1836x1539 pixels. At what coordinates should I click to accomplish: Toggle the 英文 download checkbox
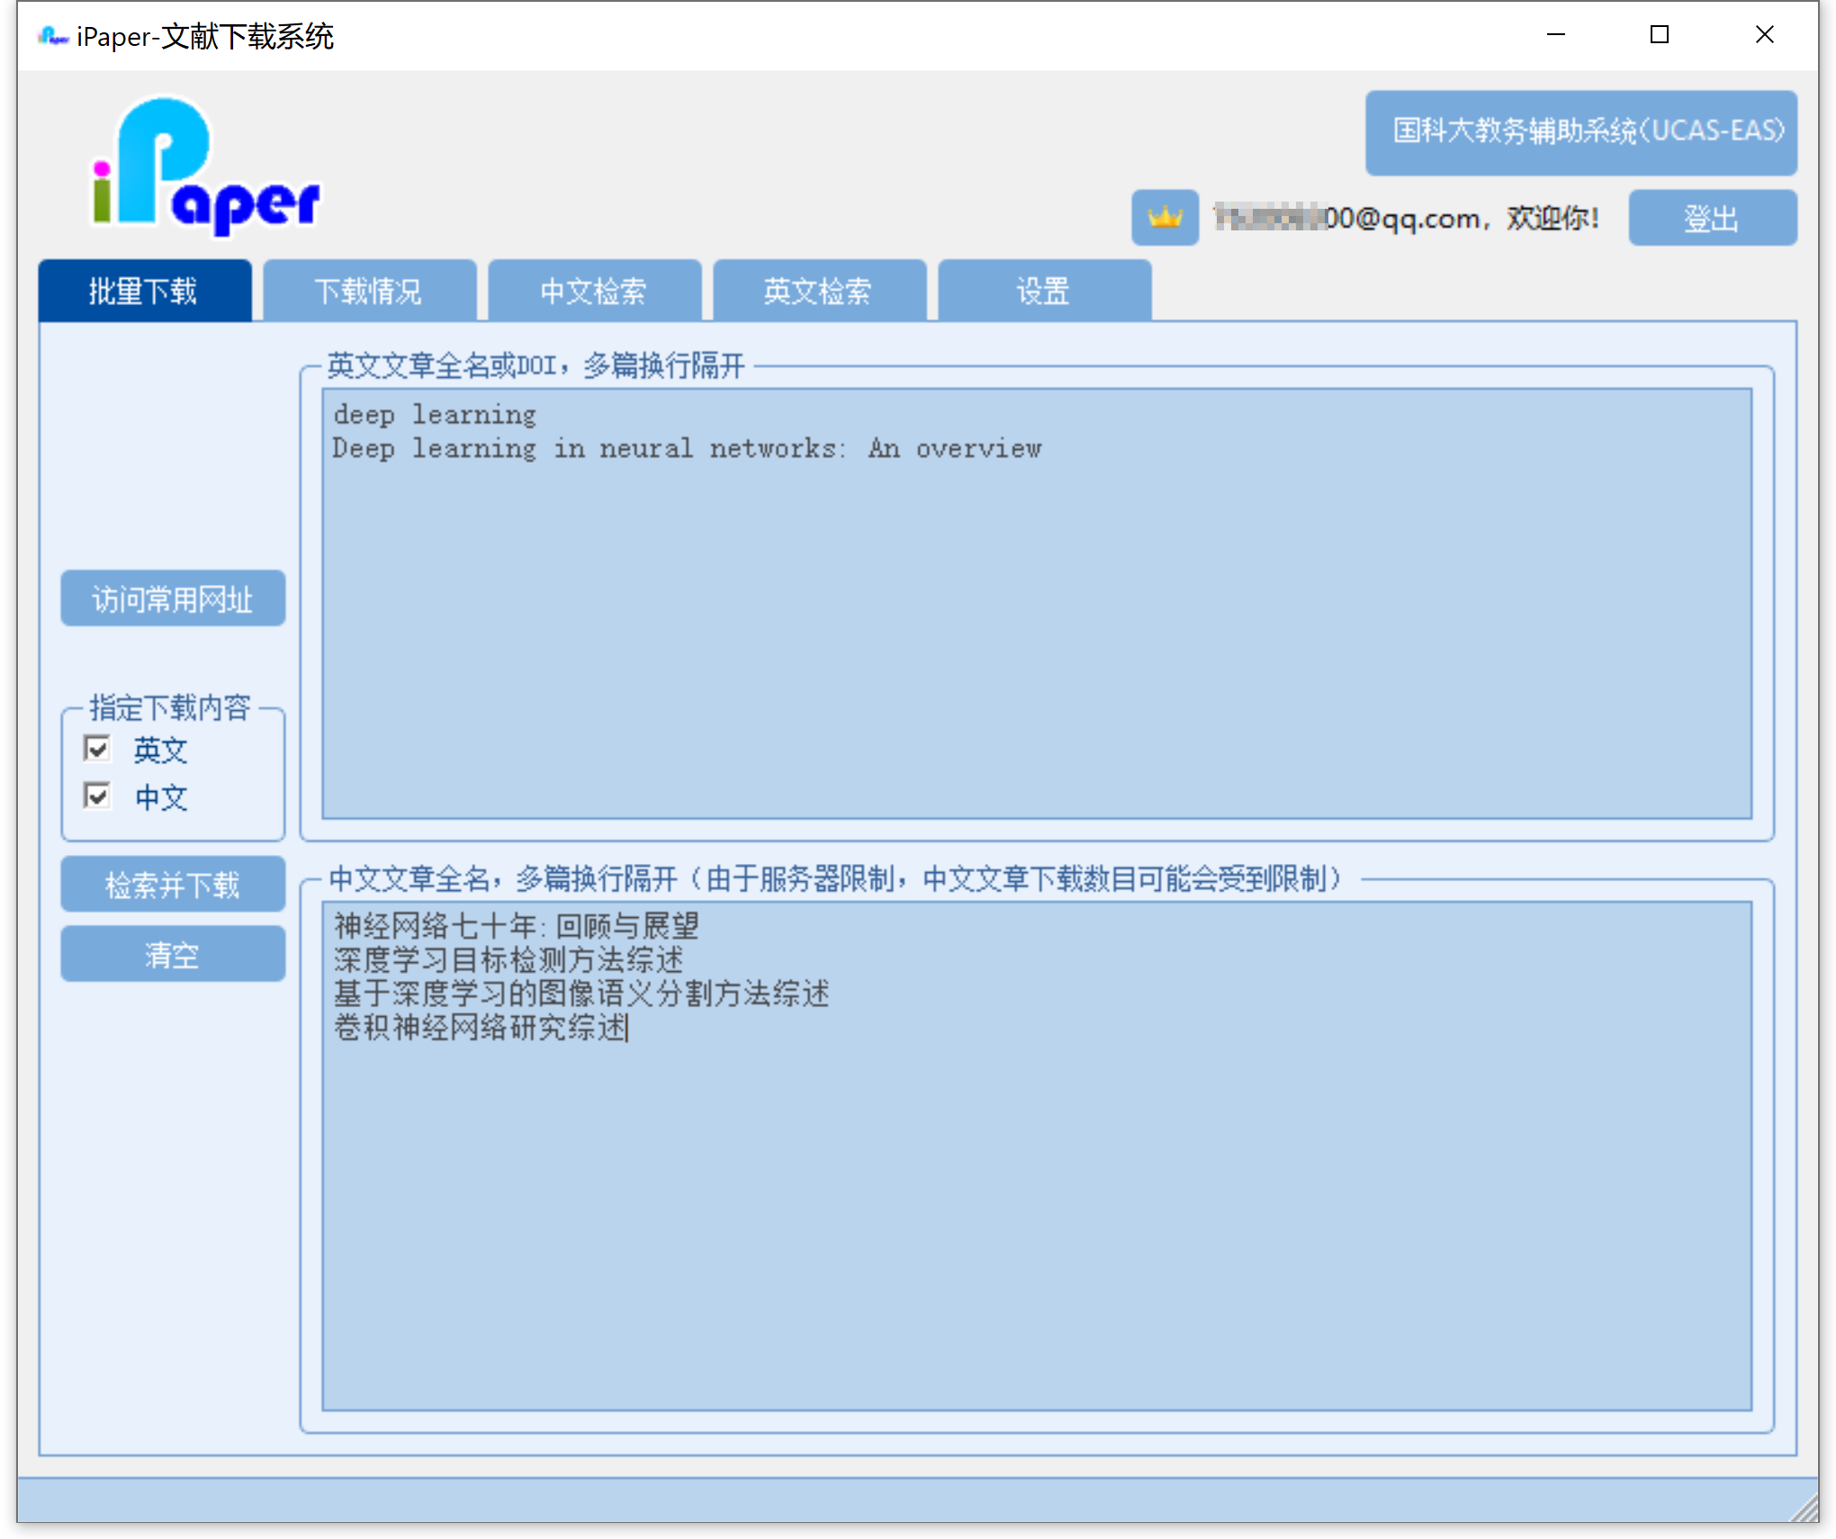(x=97, y=749)
